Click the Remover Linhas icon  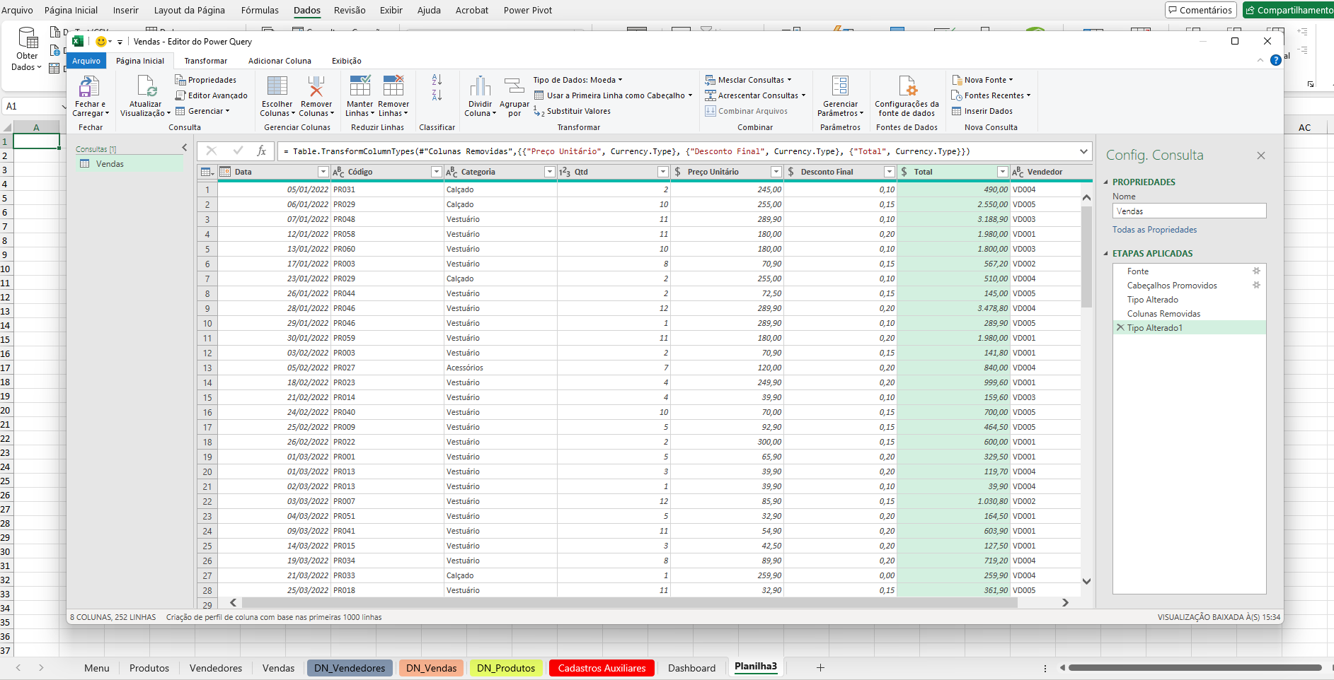click(393, 86)
